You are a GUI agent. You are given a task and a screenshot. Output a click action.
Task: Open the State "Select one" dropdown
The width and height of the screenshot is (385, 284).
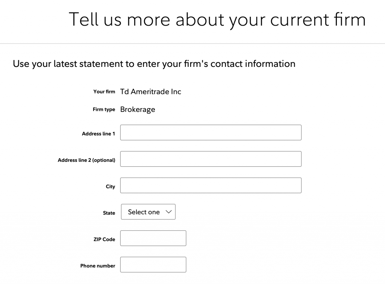click(x=148, y=212)
